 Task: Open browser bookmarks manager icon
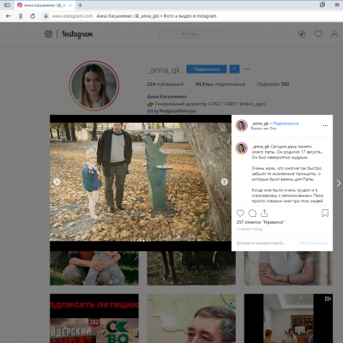[322, 5]
